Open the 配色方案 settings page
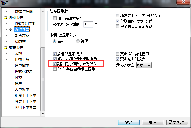The height and width of the screenshot is (128, 191). 22,35
